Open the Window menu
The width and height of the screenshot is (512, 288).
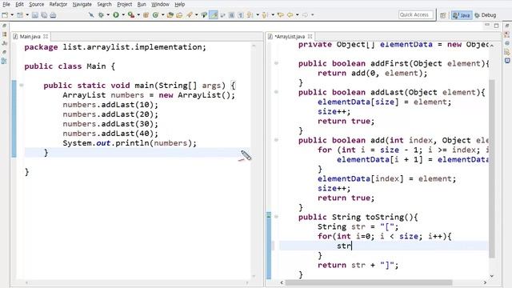click(160, 5)
